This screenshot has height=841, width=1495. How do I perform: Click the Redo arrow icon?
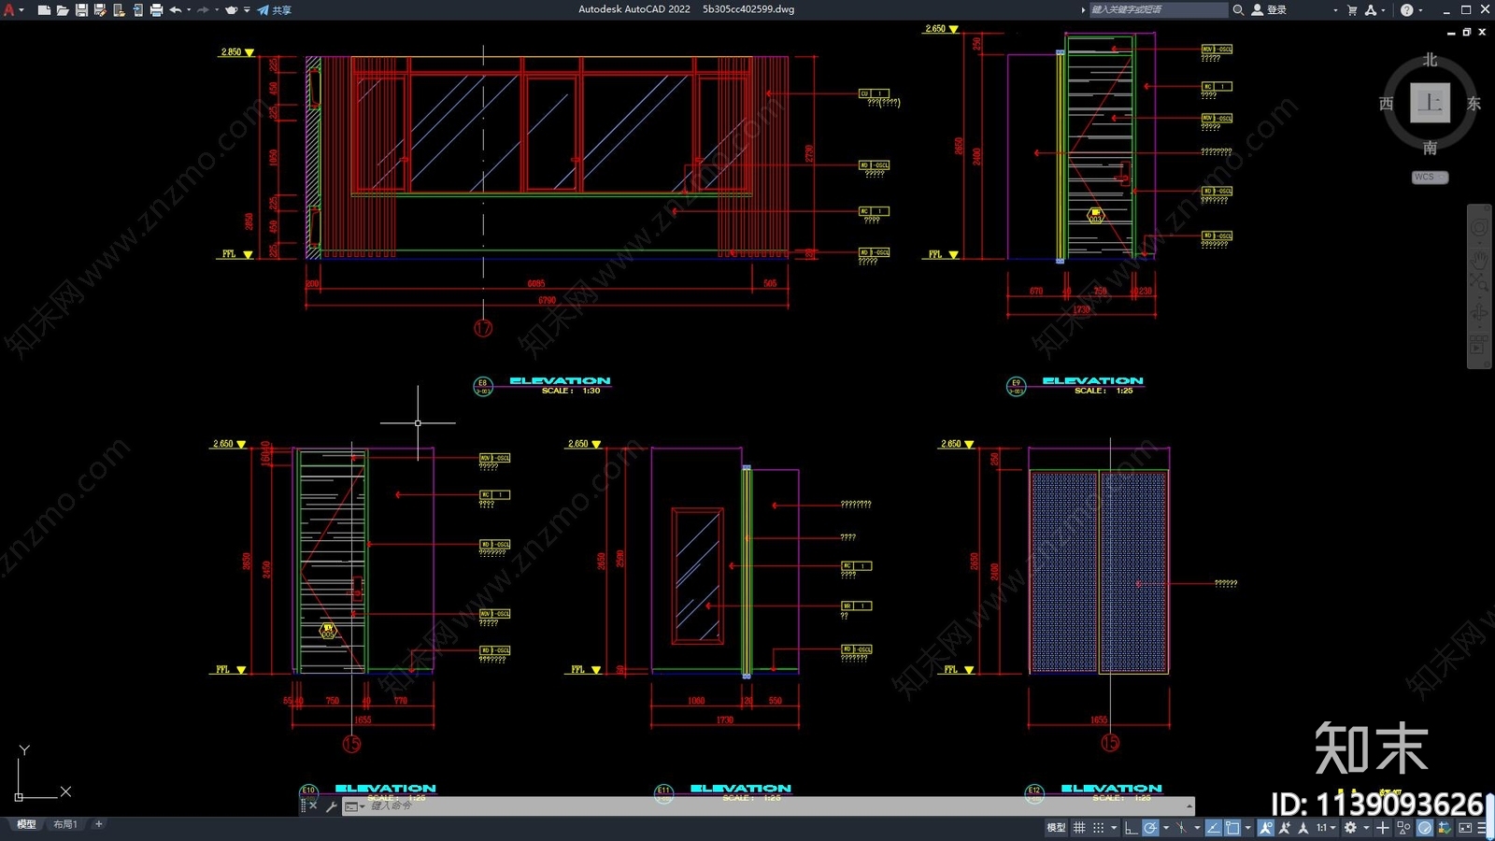203,9
